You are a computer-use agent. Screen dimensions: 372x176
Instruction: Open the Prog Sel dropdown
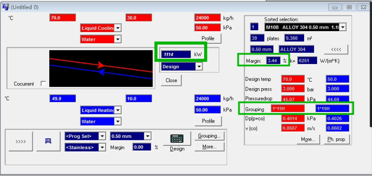[85, 136]
